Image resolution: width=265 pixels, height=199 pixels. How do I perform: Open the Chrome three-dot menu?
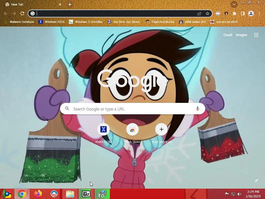[259, 13]
